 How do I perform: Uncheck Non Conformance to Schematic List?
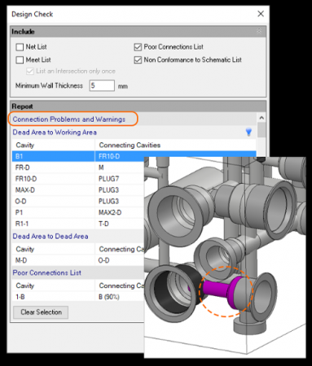click(138, 59)
